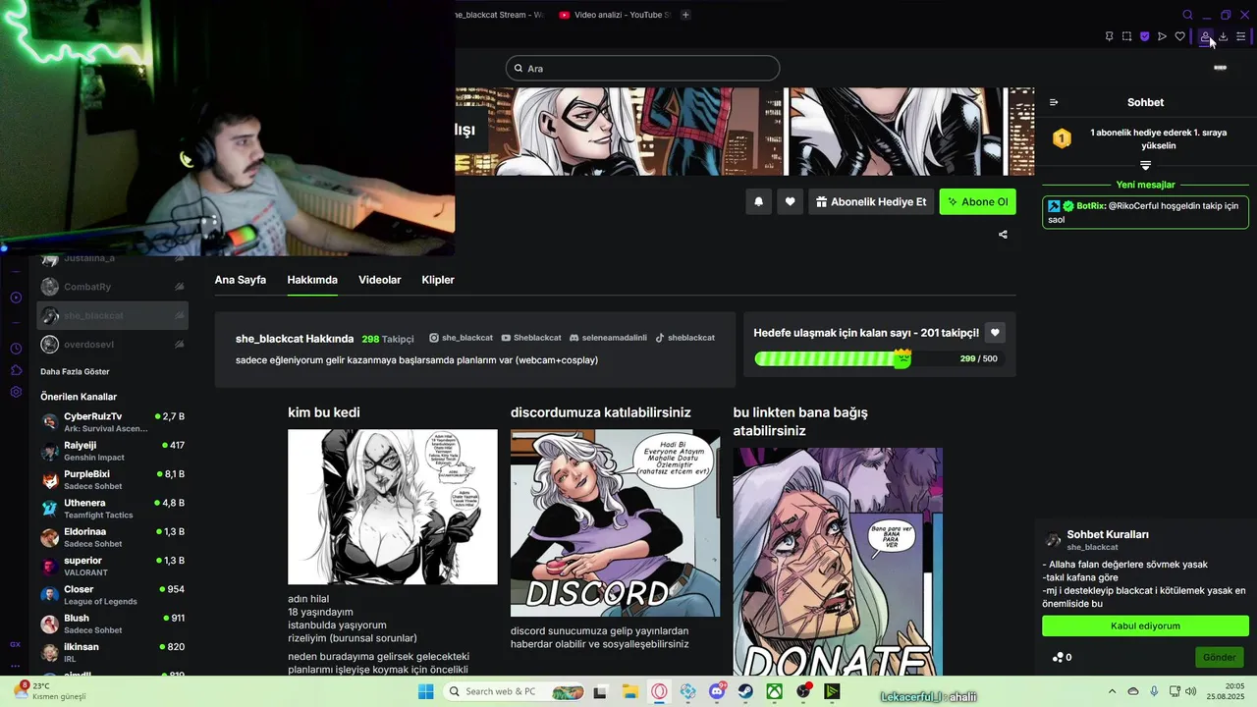Viewport: 1257px width, 707px height.
Task: Open the TikTok sheblackcat link
Action: (x=684, y=338)
